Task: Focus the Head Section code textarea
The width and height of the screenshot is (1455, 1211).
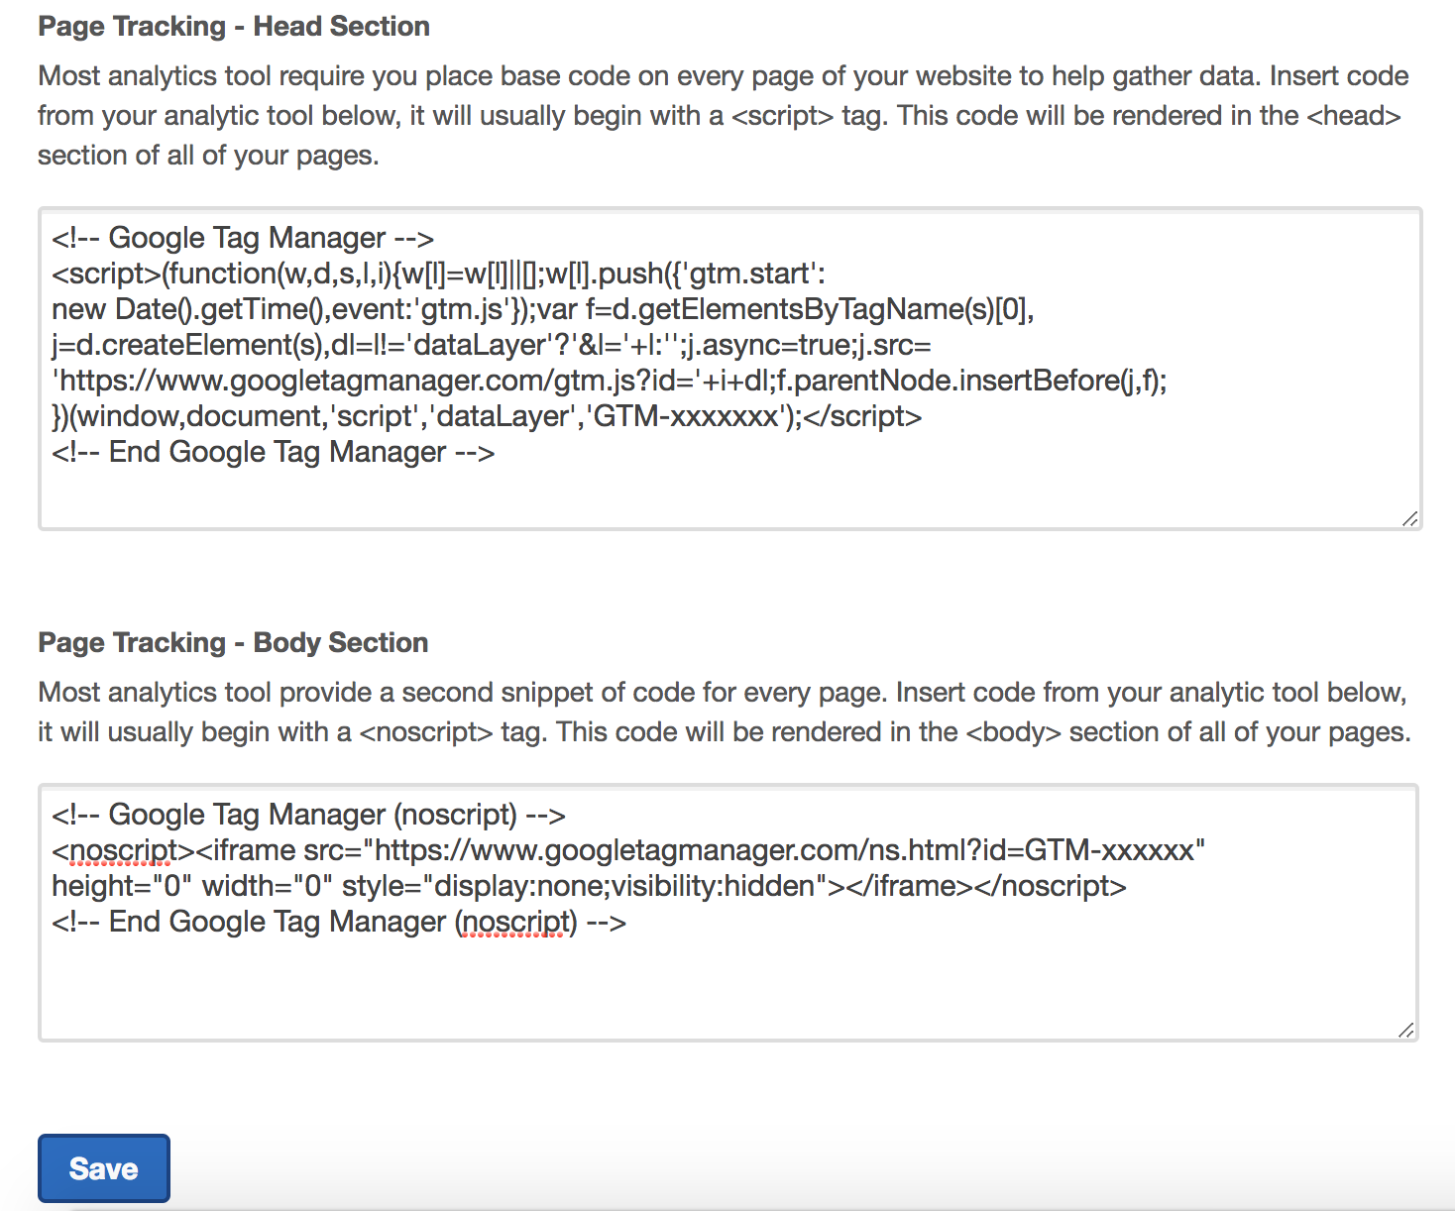Action: [729, 369]
